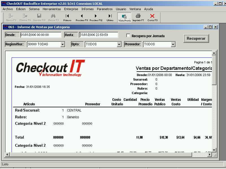
Task: Click into the Hasta date field
Action: point(99,35)
